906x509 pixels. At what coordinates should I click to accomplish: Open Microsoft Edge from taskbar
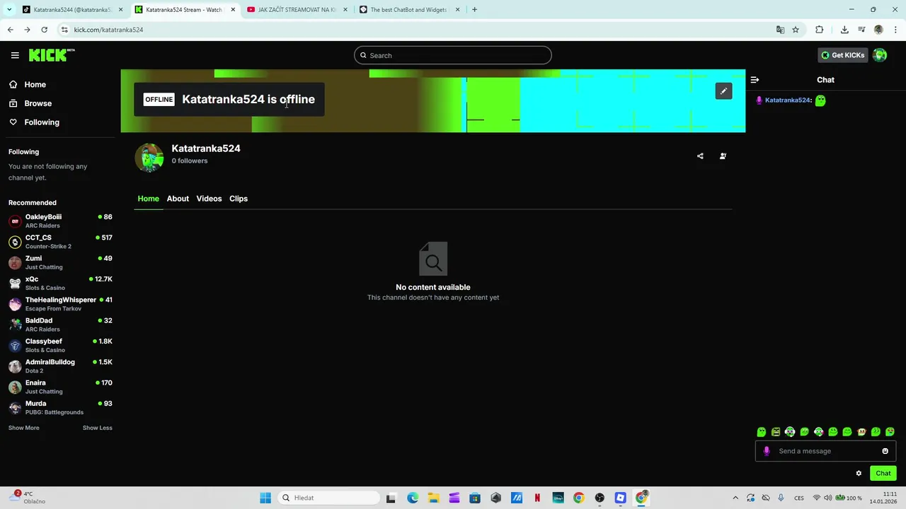point(413,498)
